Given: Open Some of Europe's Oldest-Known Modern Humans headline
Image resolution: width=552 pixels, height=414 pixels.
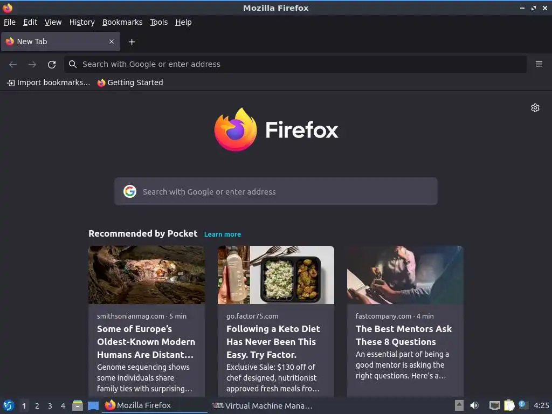Looking at the screenshot, I should (x=146, y=342).
